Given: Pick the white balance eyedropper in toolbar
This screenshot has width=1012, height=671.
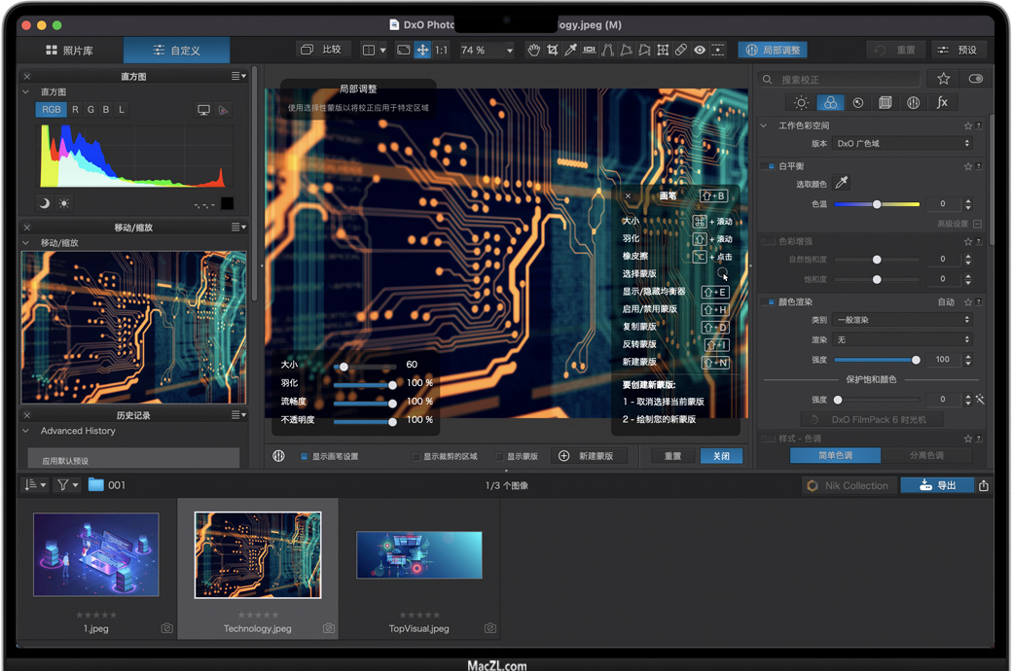Looking at the screenshot, I should (571, 50).
